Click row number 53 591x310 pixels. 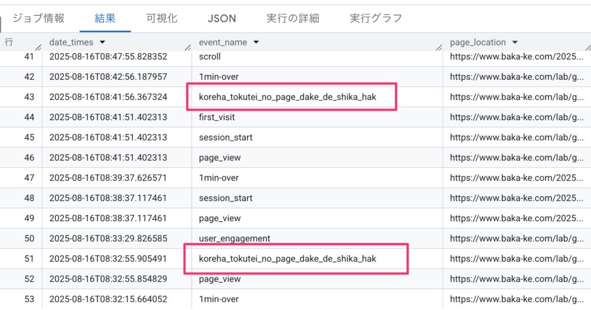(29, 299)
